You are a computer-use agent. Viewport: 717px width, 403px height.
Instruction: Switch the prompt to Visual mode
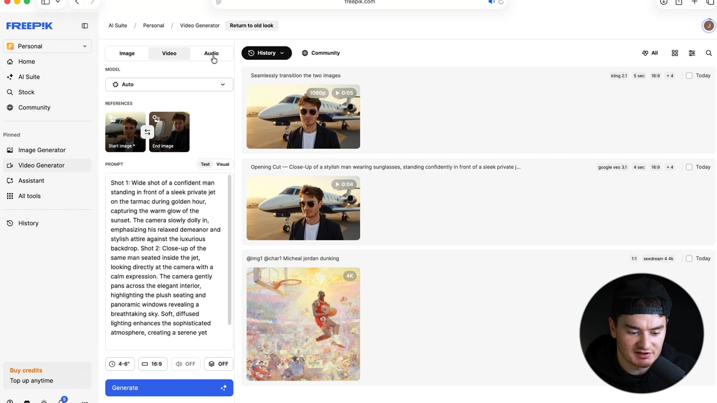(222, 165)
